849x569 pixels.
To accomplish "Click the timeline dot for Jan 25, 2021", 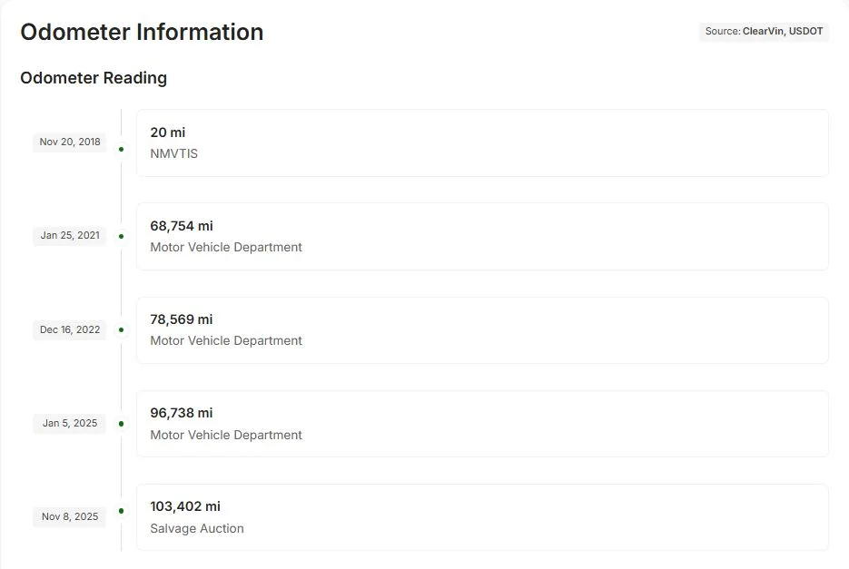I will (122, 236).
